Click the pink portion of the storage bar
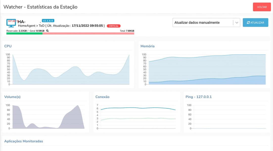The image size is (273, 151). (88, 33)
